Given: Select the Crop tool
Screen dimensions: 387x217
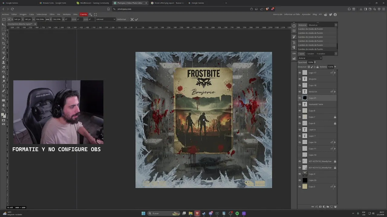Looking at the screenshot, I should tap(4, 43).
